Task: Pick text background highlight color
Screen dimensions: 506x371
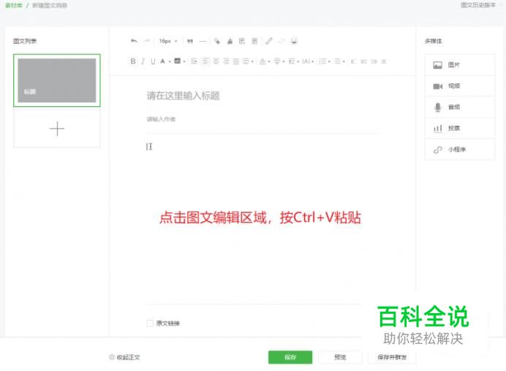Action: point(179,61)
